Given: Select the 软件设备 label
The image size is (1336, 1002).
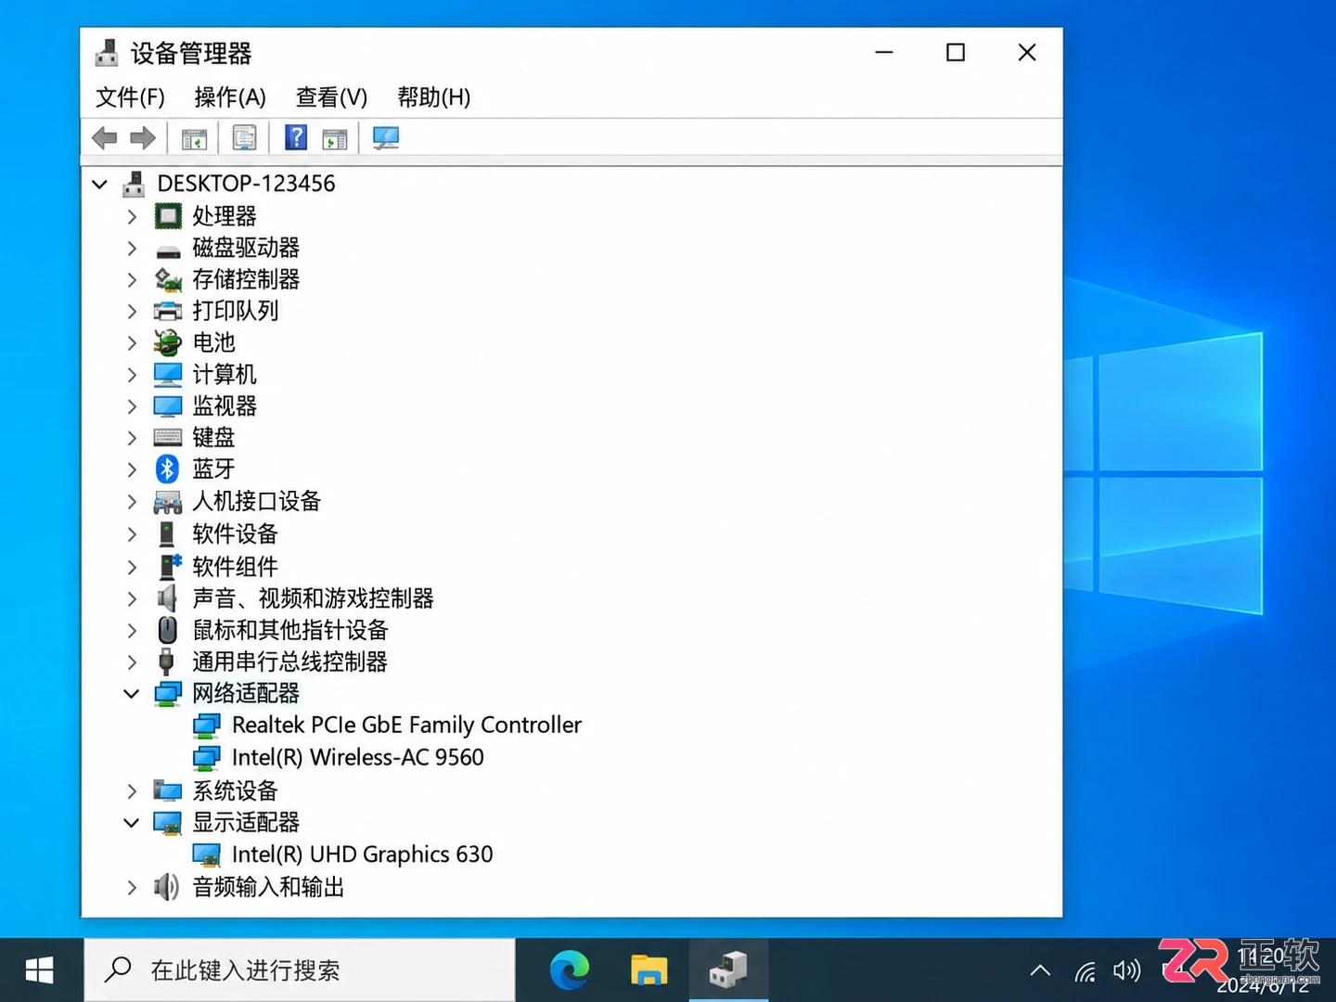Looking at the screenshot, I should tap(235, 534).
